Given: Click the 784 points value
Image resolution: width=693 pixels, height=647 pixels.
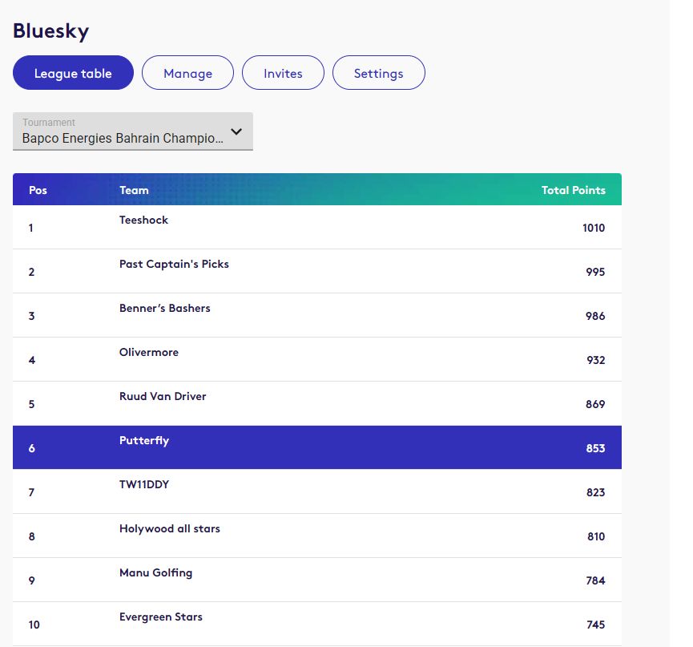Looking at the screenshot, I should [596, 580].
